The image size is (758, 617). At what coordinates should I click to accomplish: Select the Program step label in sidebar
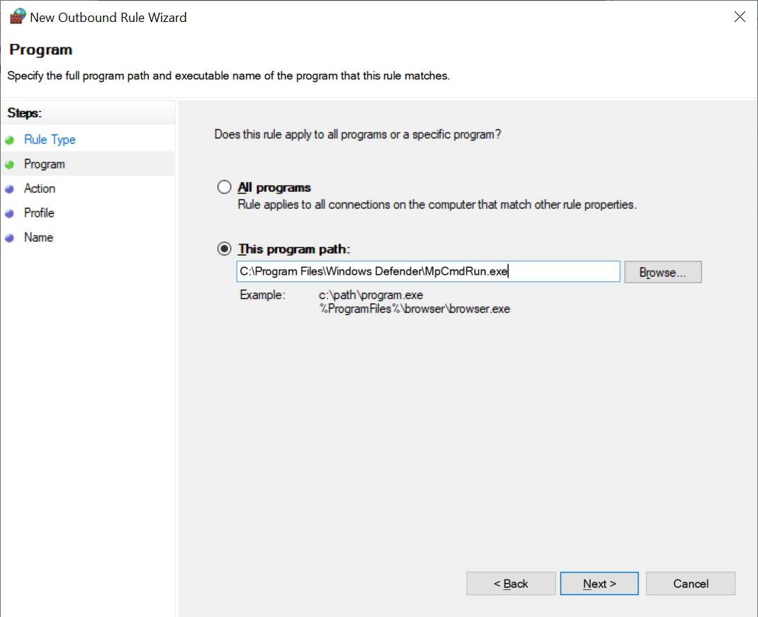[x=44, y=164]
